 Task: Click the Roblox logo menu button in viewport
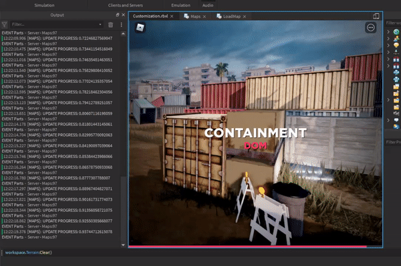point(140,27)
